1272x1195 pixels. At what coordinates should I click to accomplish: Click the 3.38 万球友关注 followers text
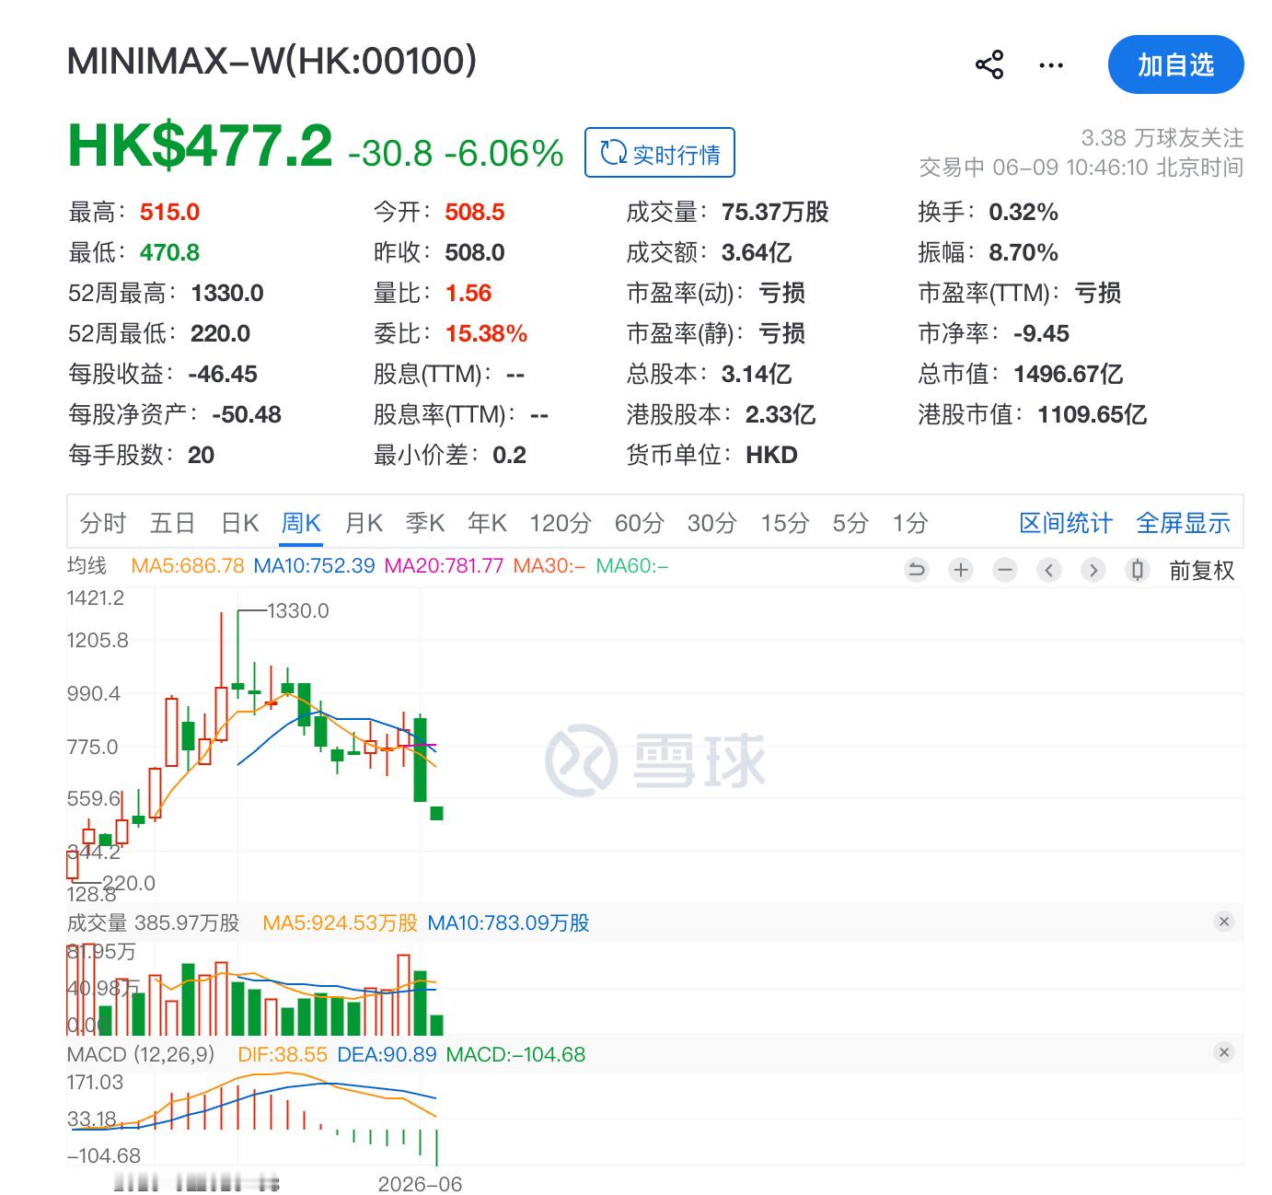click(1162, 138)
